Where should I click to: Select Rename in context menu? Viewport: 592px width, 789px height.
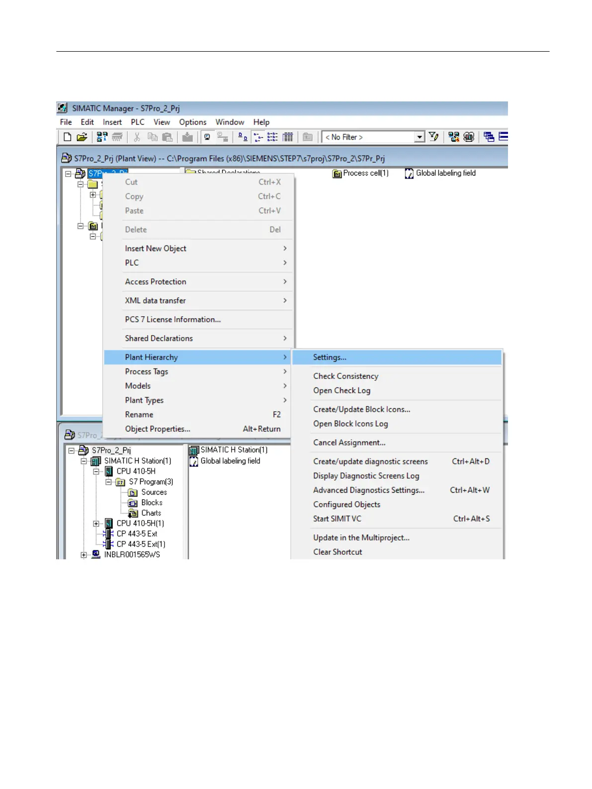(198, 415)
